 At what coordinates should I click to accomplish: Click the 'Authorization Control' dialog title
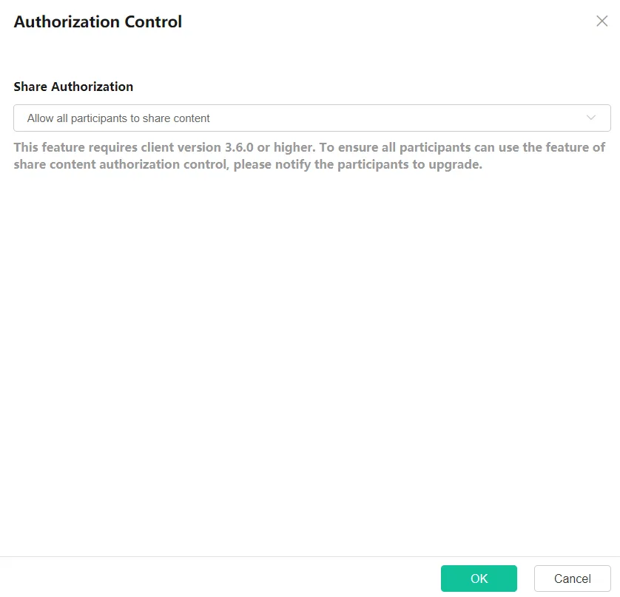(98, 22)
